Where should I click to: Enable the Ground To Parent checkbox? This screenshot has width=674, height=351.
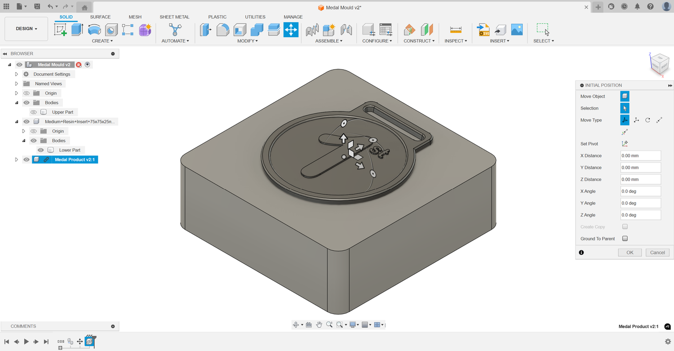pos(625,239)
